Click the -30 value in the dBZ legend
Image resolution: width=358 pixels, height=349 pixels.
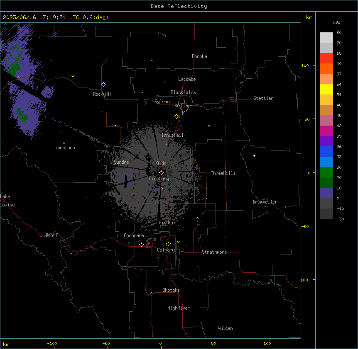340,219
